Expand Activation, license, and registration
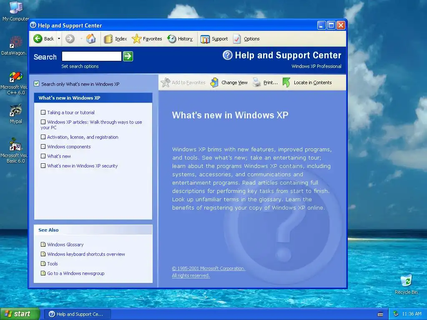Viewport: 427px width, 320px height. coord(43,137)
